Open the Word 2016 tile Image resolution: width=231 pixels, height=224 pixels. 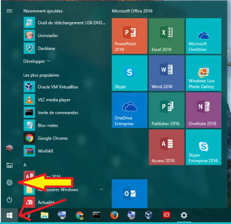(x=166, y=73)
